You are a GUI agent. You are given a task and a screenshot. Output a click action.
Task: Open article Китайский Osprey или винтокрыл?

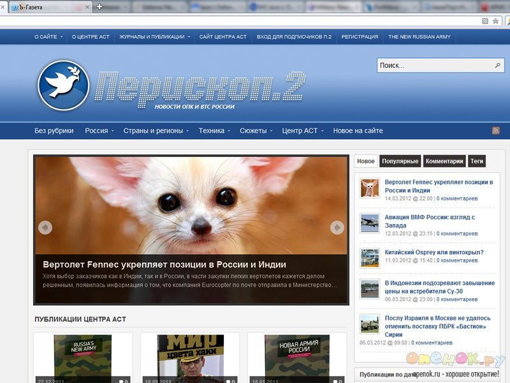[x=433, y=252]
